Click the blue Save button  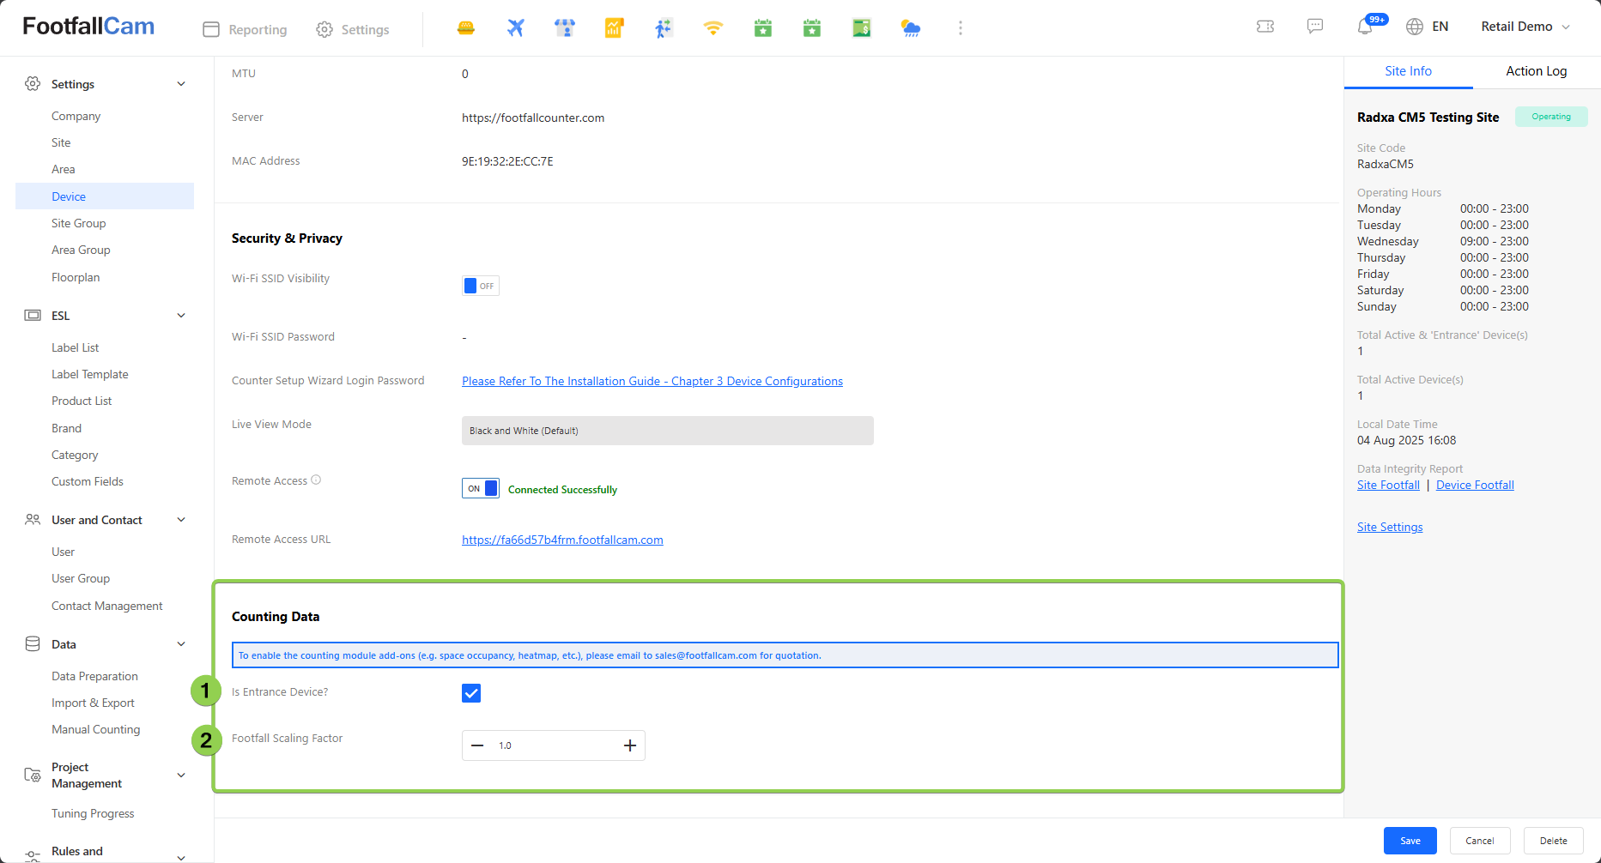point(1410,841)
